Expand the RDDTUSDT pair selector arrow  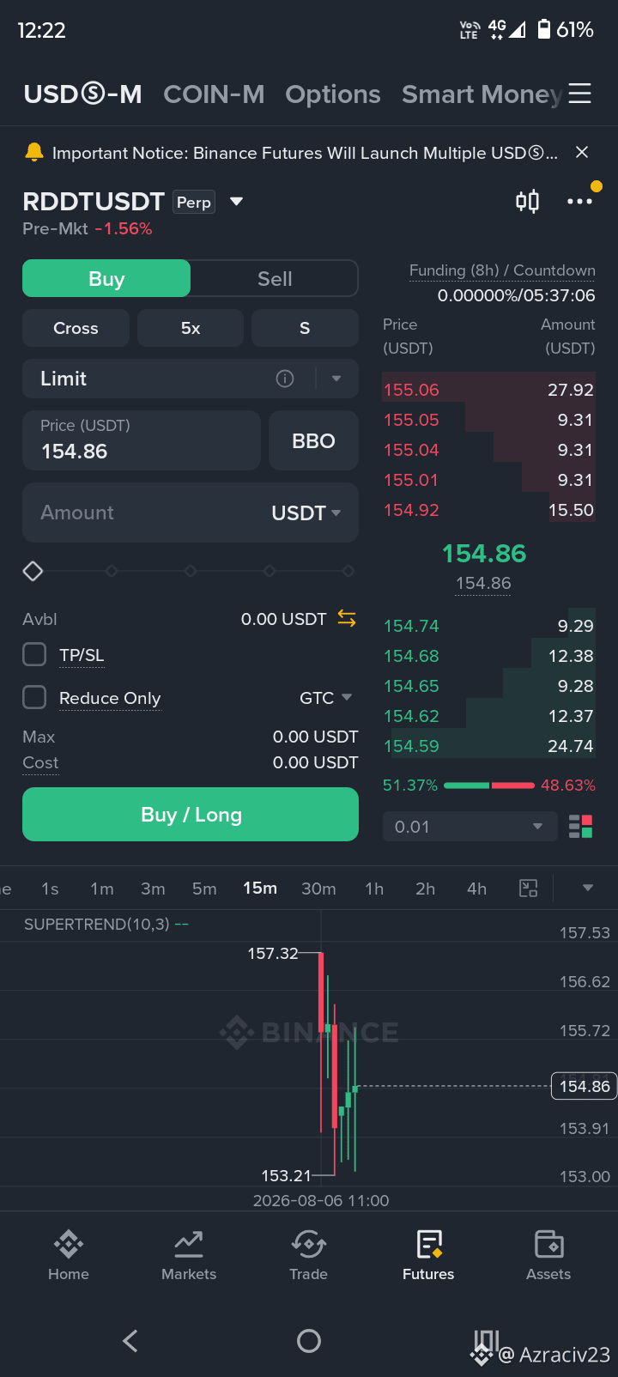click(x=237, y=202)
